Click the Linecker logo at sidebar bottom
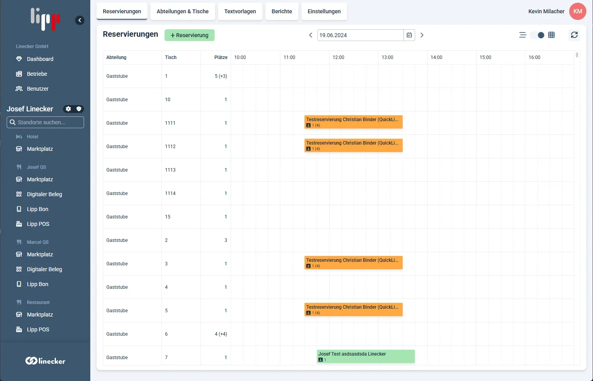This screenshot has height=381, width=593. (x=45, y=361)
